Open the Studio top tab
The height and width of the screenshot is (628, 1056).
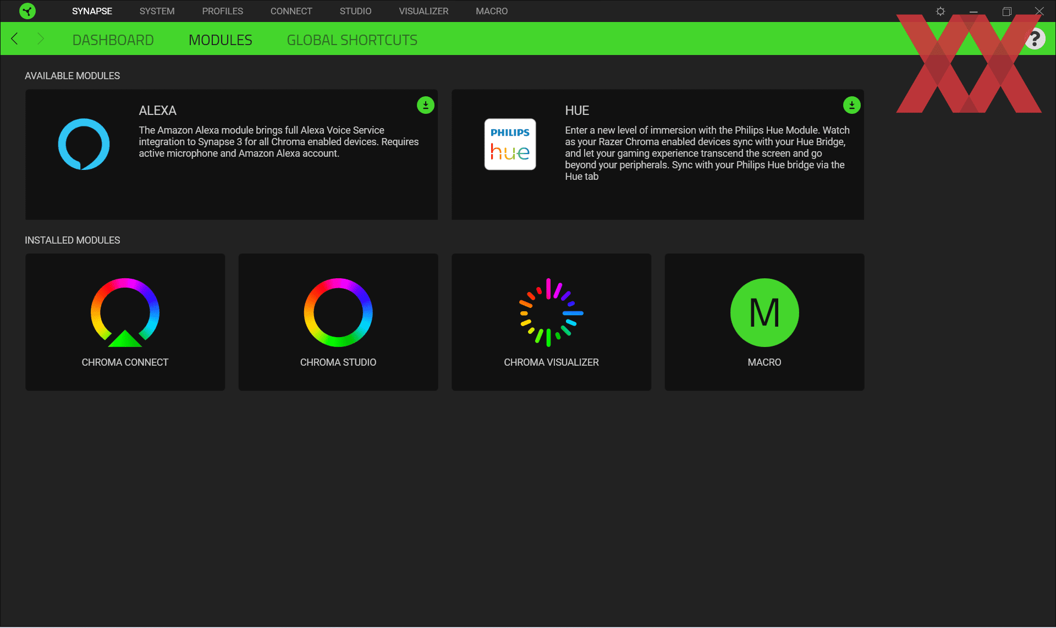click(x=355, y=11)
